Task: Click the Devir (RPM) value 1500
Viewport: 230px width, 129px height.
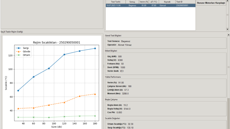Action: pyautogui.click(x=123, y=67)
